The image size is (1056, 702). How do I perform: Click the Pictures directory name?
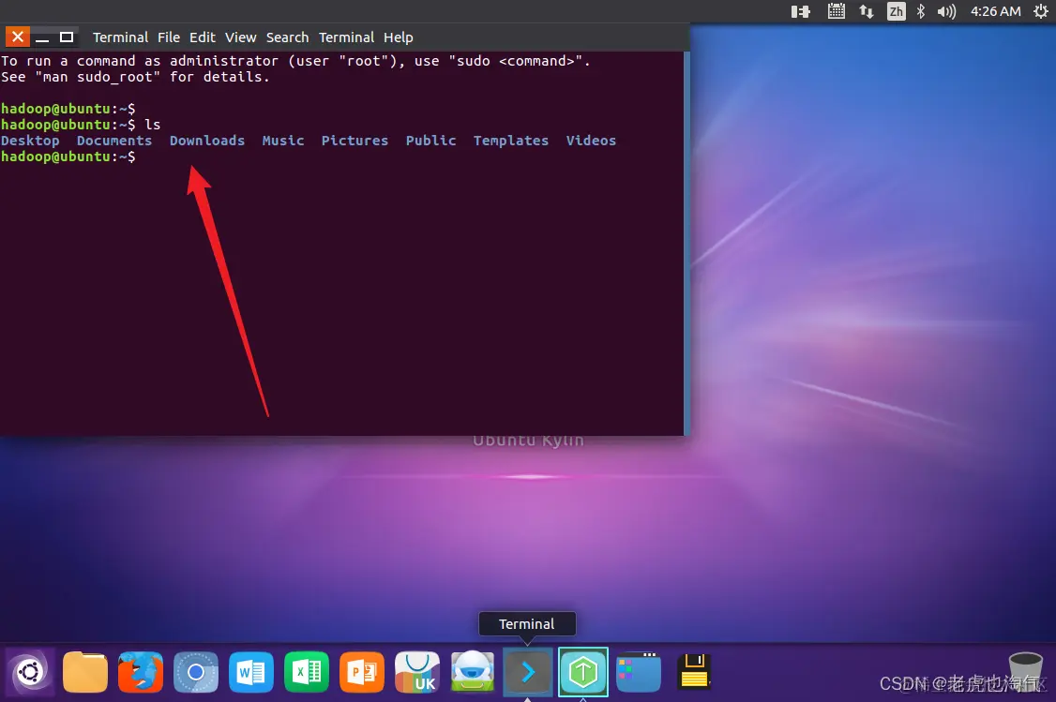(x=355, y=141)
